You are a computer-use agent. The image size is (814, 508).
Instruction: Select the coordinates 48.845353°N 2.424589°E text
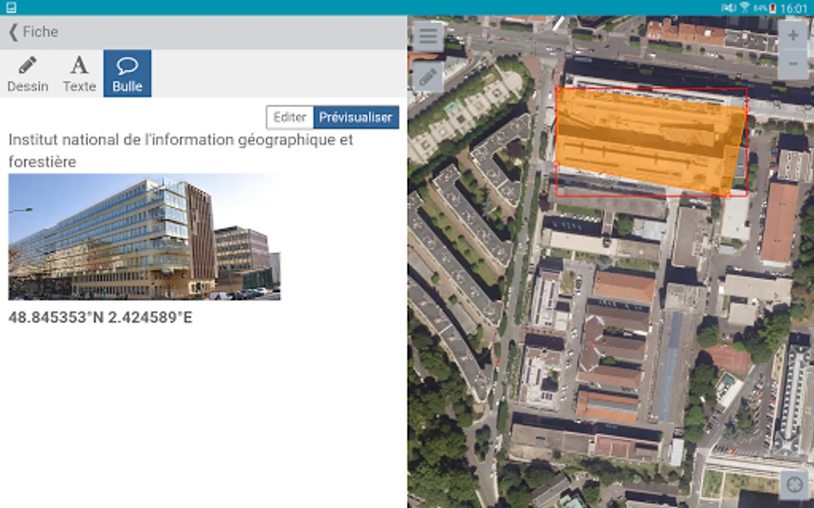[x=101, y=317]
